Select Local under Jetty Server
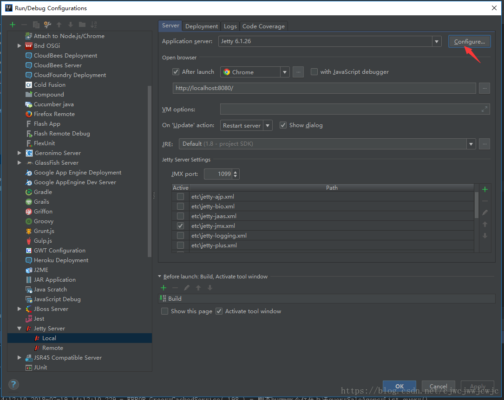This screenshot has height=400, width=504. pyautogui.click(x=80, y=338)
